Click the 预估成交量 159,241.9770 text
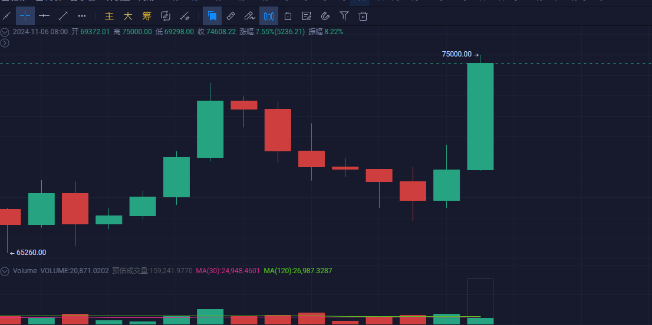Viewport: 652px width, 325px height. 152,271
